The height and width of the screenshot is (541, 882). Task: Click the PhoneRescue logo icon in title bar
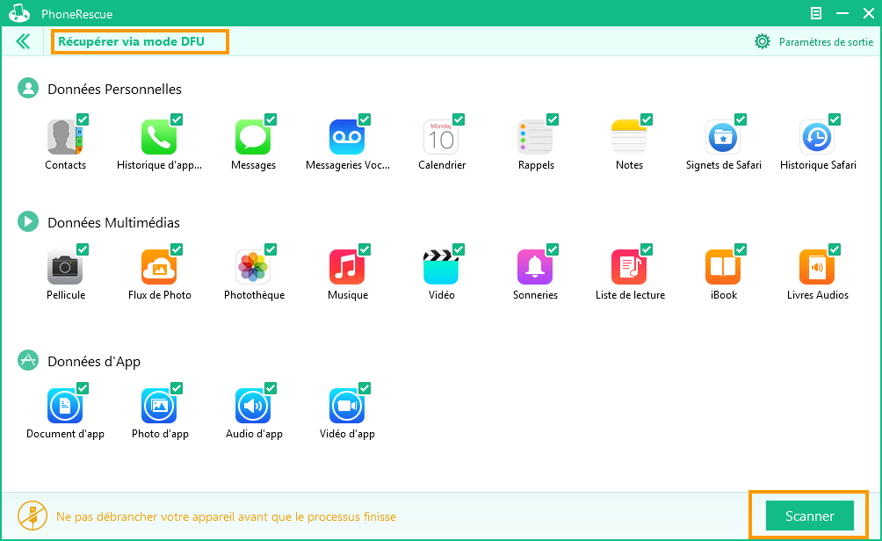coord(19,13)
